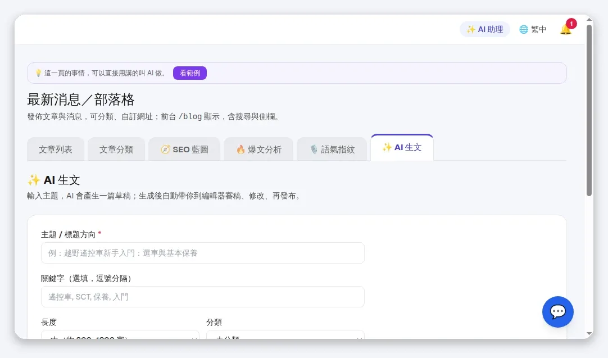Open the AI 助理 assistant
The image size is (608, 358).
(485, 29)
